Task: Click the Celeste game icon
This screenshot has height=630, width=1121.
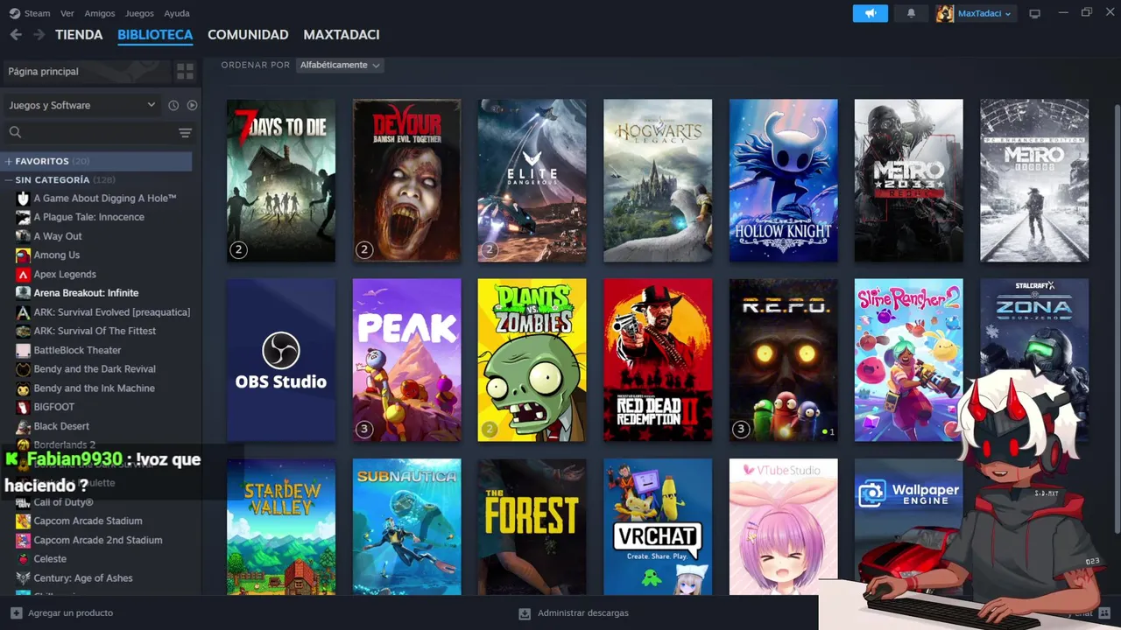Action: tap(24, 559)
